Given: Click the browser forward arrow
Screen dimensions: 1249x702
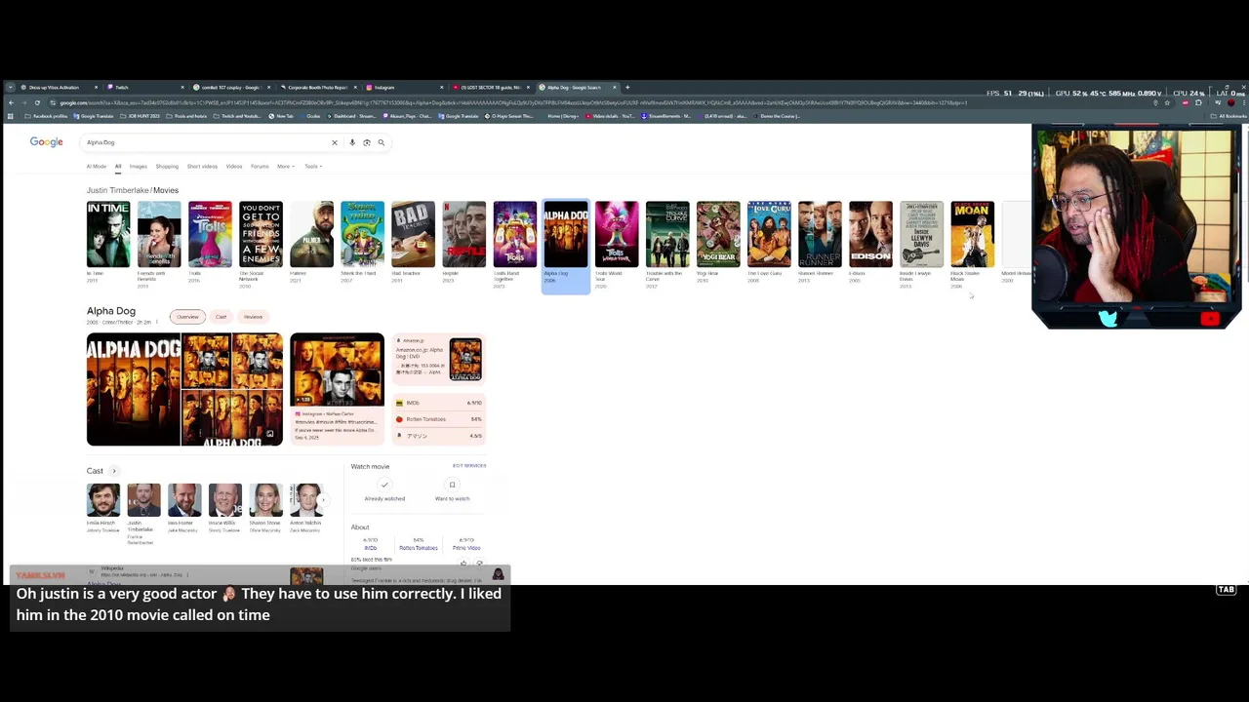Looking at the screenshot, I should pos(24,102).
